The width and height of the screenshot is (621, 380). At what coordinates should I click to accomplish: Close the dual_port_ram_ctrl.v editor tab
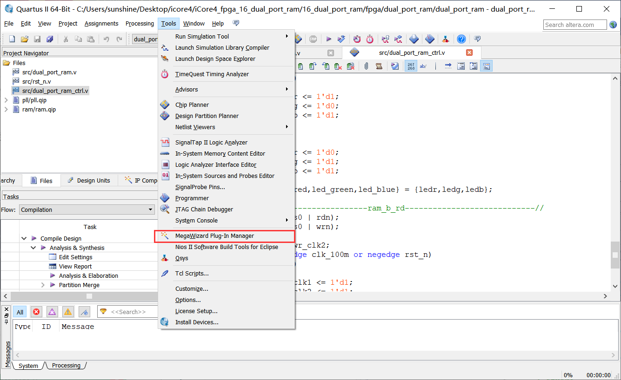(469, 53)
